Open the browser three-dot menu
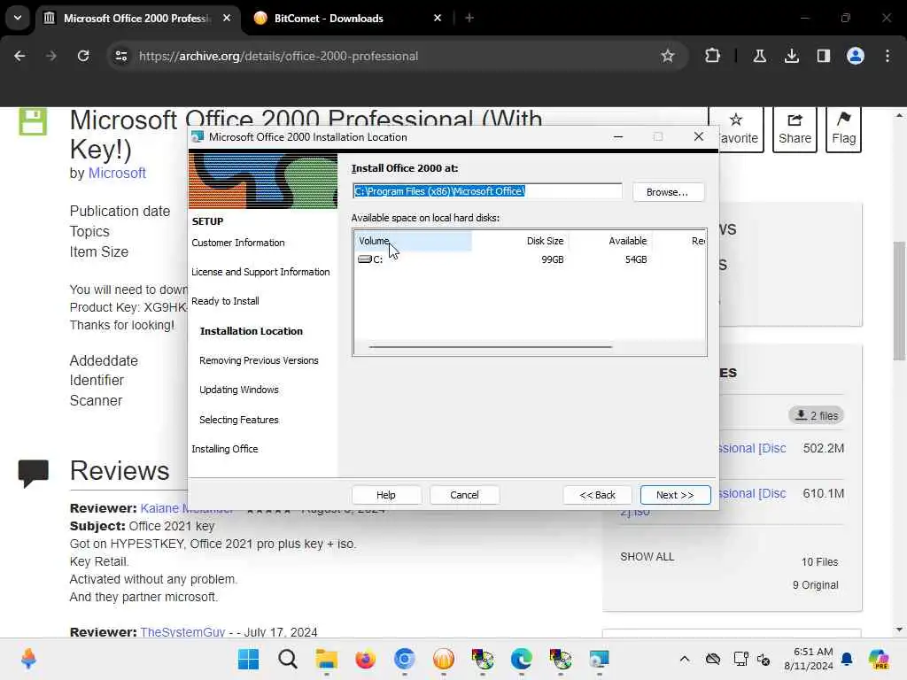Image resolution: width=907 pixels, height=680 pixels. pyautogui.click(x=888, y=56)
